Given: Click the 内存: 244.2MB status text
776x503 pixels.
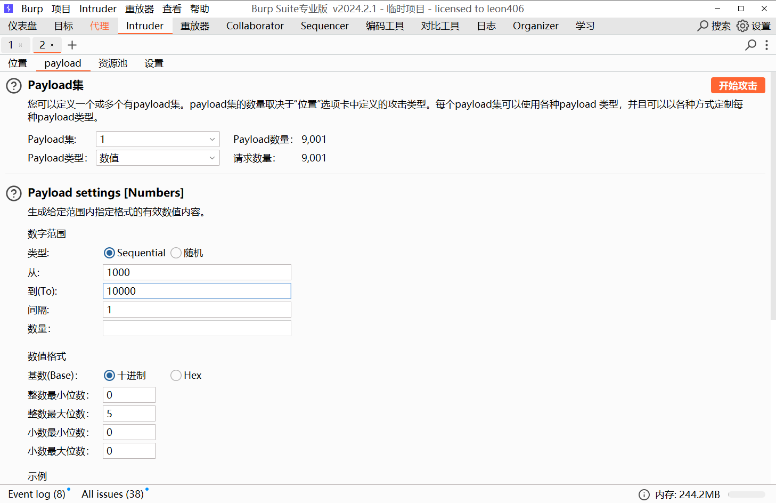Looking at the screenshot, I should click(688, 494).
